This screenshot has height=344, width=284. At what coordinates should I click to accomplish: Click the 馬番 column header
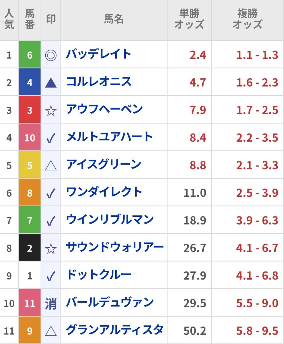pos(30,20)
